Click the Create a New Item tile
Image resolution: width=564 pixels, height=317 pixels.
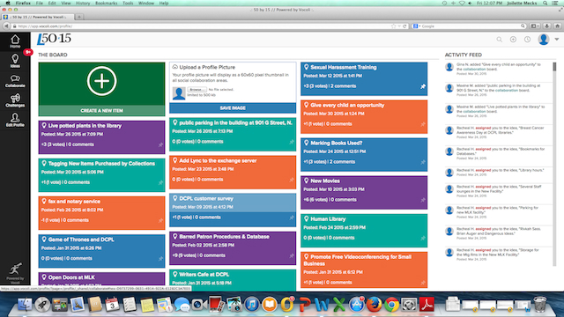[x=102, y=89]
